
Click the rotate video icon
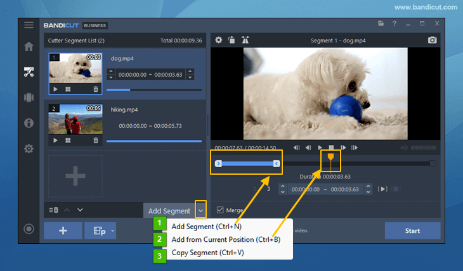click(231, 40)
